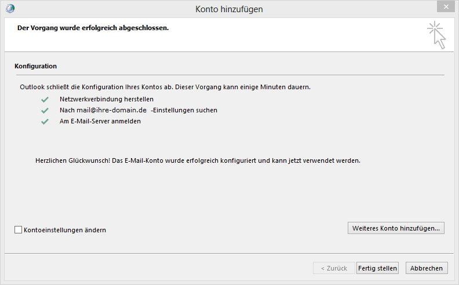
Task: Click the Konfiguration heading
Action: tap(36, 66)
